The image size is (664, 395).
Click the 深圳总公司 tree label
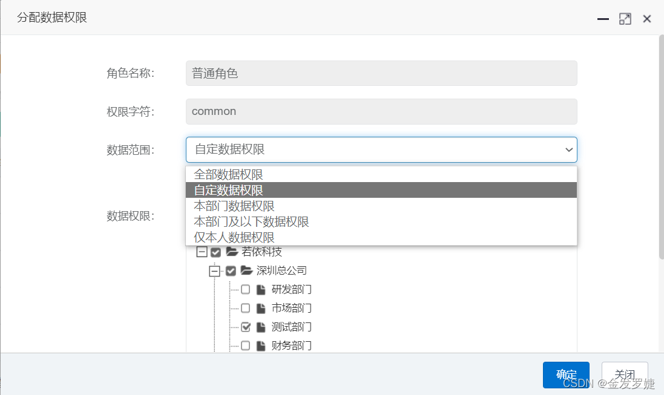(x=281, y=270)
